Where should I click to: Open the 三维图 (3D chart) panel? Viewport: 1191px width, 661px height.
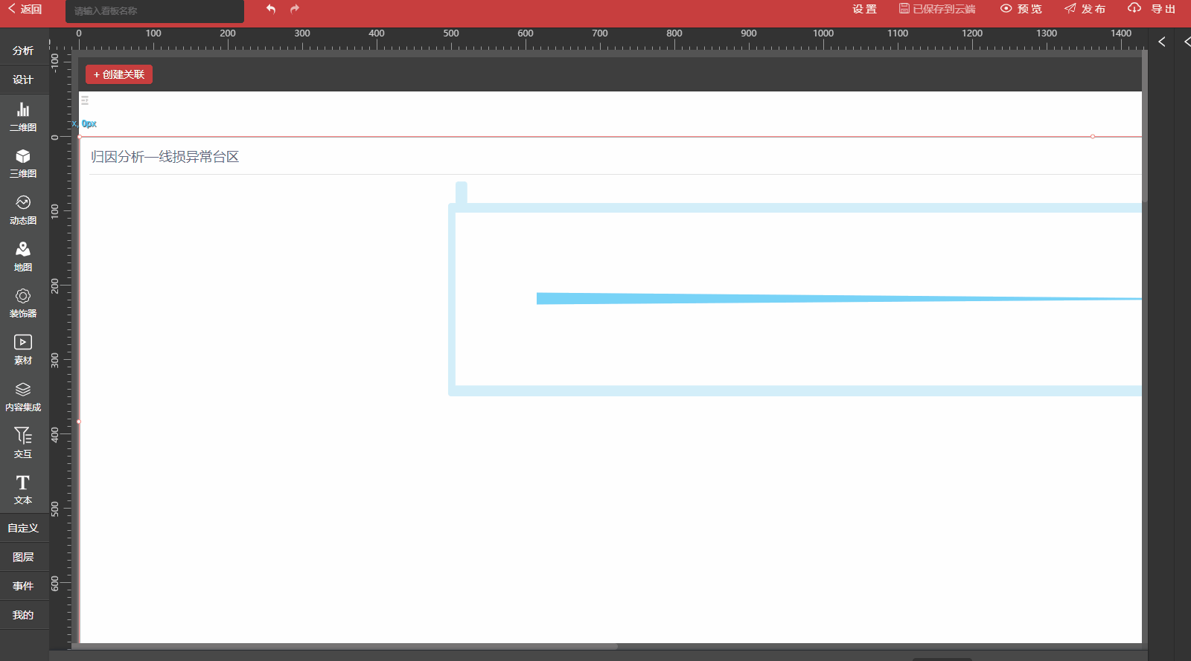click(23, 163)
